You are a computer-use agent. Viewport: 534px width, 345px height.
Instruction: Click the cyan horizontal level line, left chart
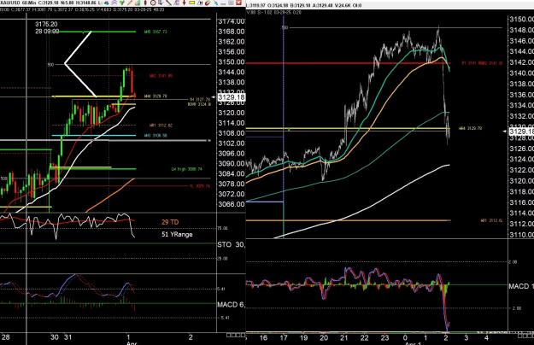(x=94, y=136)
